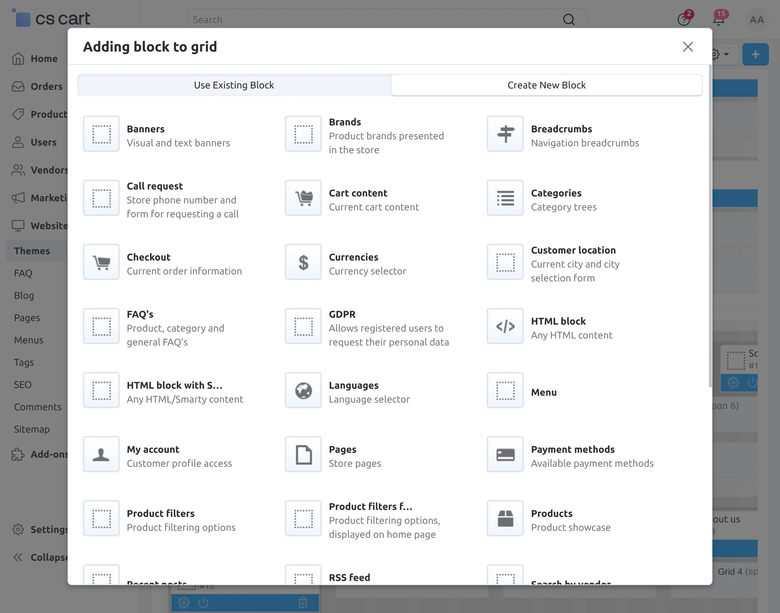Choose the Payment methods card icon
This screenshot has height=613, width=780.
(x=505, y=455)
